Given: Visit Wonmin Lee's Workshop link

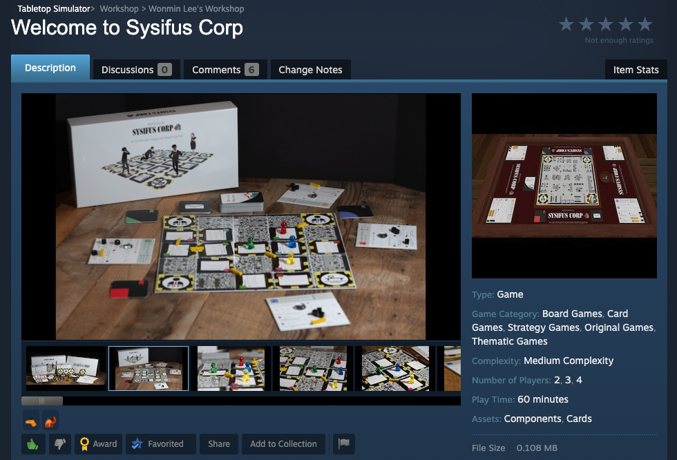Looking at the screenshot, I should tap(196, 8).
